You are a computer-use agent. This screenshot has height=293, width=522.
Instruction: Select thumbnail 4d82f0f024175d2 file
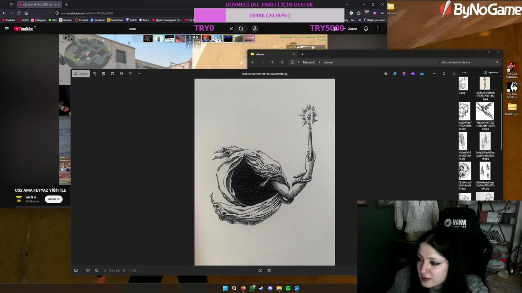(485, 116)
